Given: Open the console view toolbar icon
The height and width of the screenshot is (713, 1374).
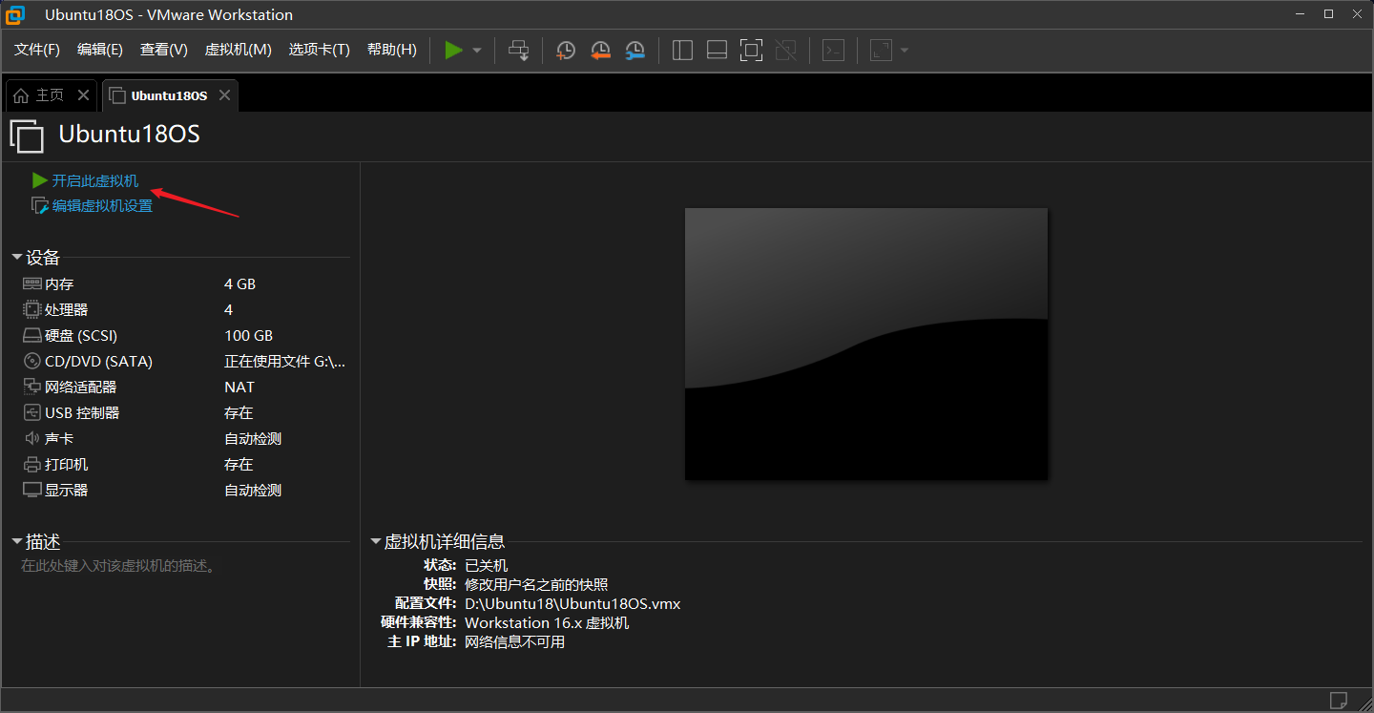Looking at the screenshot, I should click(x=833, y=50).
